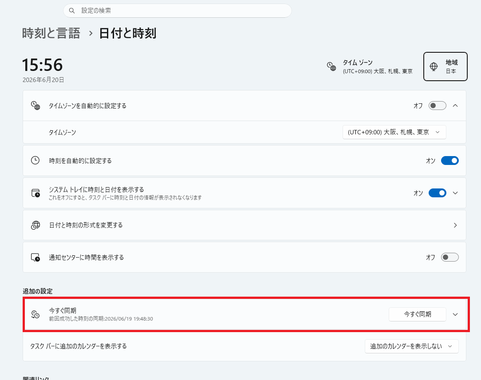
Task: Click the search magnifier icon
Action: [x=72, y=11]
